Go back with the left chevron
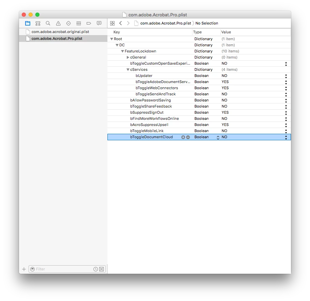 120,23
